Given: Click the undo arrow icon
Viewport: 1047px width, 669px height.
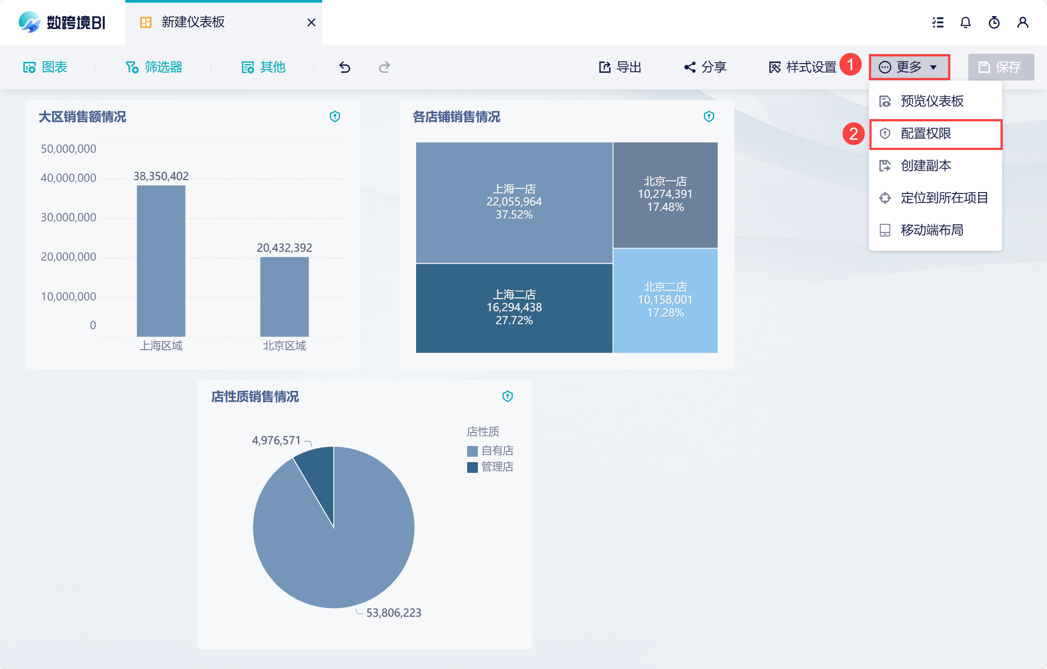Looking at the screenshot, I should pyautogui.click(x=345, y=67).
